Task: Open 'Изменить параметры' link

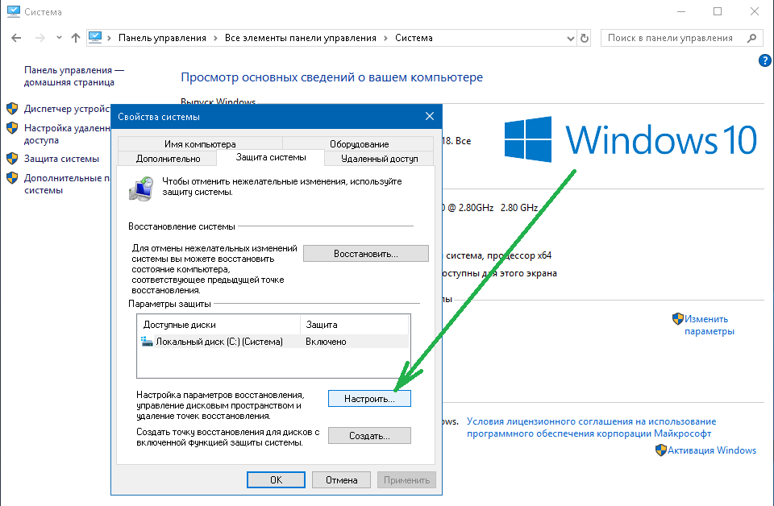Action: 709,325
